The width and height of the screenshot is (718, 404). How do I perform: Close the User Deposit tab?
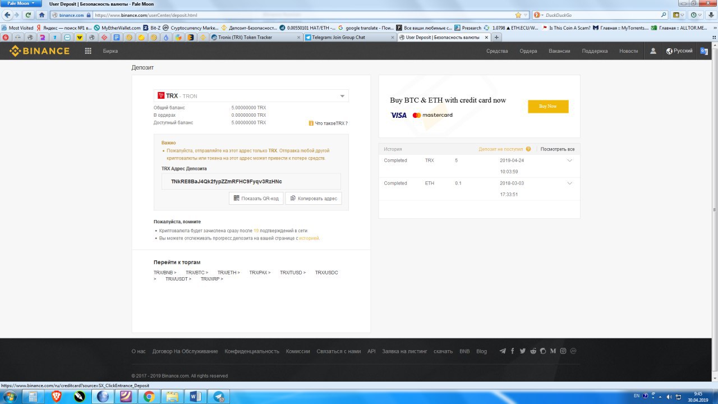click(486, 38)
